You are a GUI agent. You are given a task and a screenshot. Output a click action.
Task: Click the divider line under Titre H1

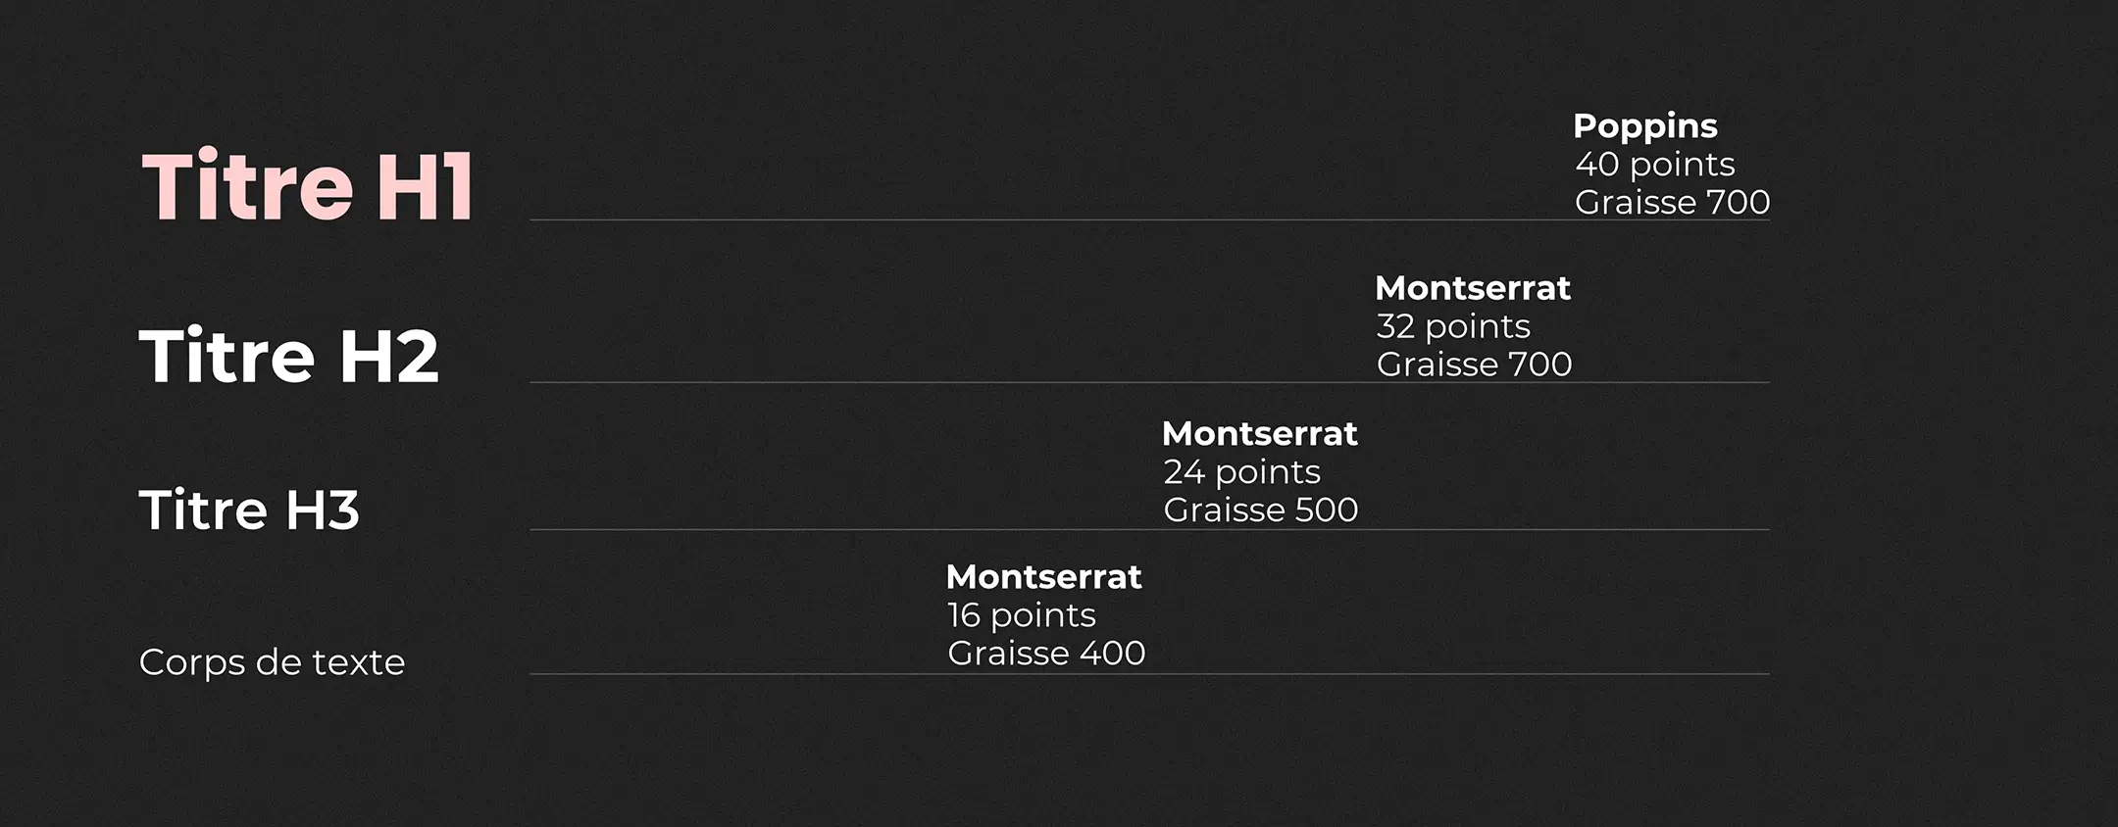[x=1149, y=219]
